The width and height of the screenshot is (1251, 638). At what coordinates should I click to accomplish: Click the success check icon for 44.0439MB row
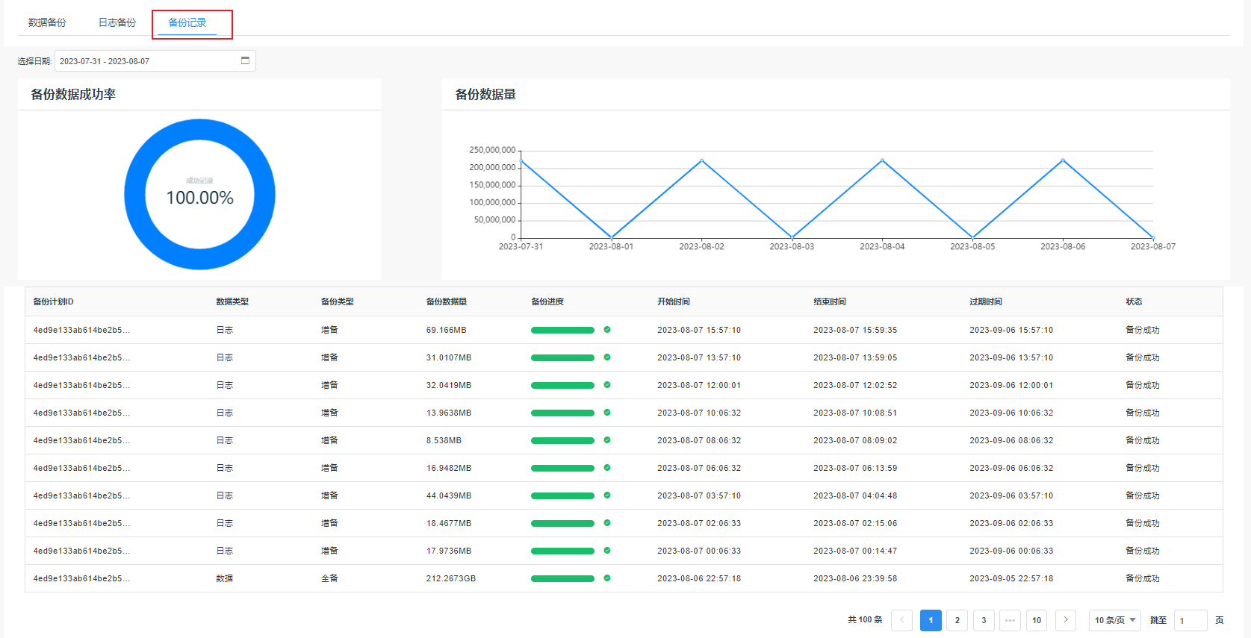tap(607, 495)
